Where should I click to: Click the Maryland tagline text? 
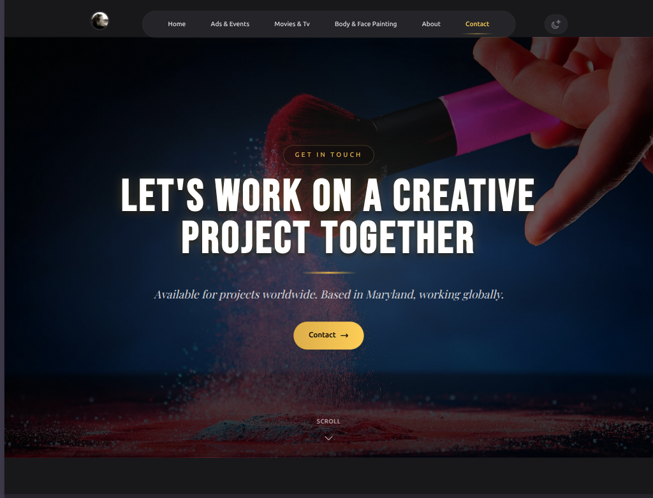pyautogui.click(x=329, y=295)
